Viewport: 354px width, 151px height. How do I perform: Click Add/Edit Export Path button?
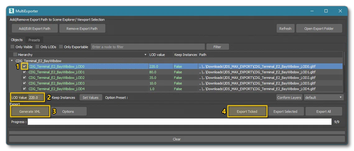[34, 29]
